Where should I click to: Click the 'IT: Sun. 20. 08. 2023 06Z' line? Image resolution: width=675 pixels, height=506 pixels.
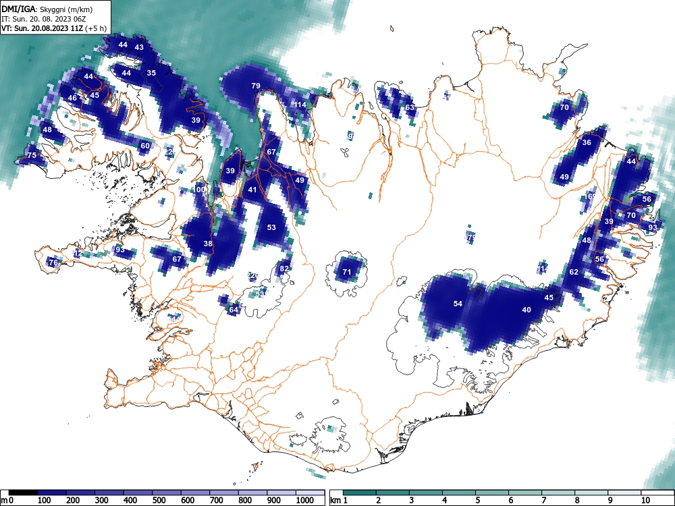click(42, 20)
